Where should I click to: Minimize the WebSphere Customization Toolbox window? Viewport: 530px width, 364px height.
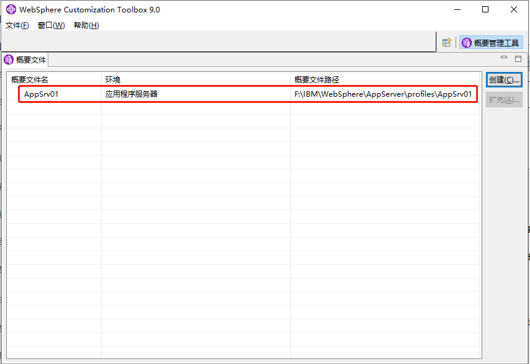point(457,9)
